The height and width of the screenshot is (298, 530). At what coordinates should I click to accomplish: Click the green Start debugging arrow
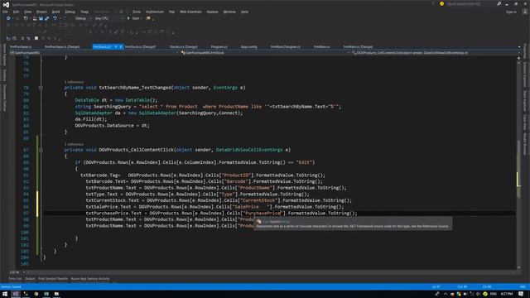(128, 18)
